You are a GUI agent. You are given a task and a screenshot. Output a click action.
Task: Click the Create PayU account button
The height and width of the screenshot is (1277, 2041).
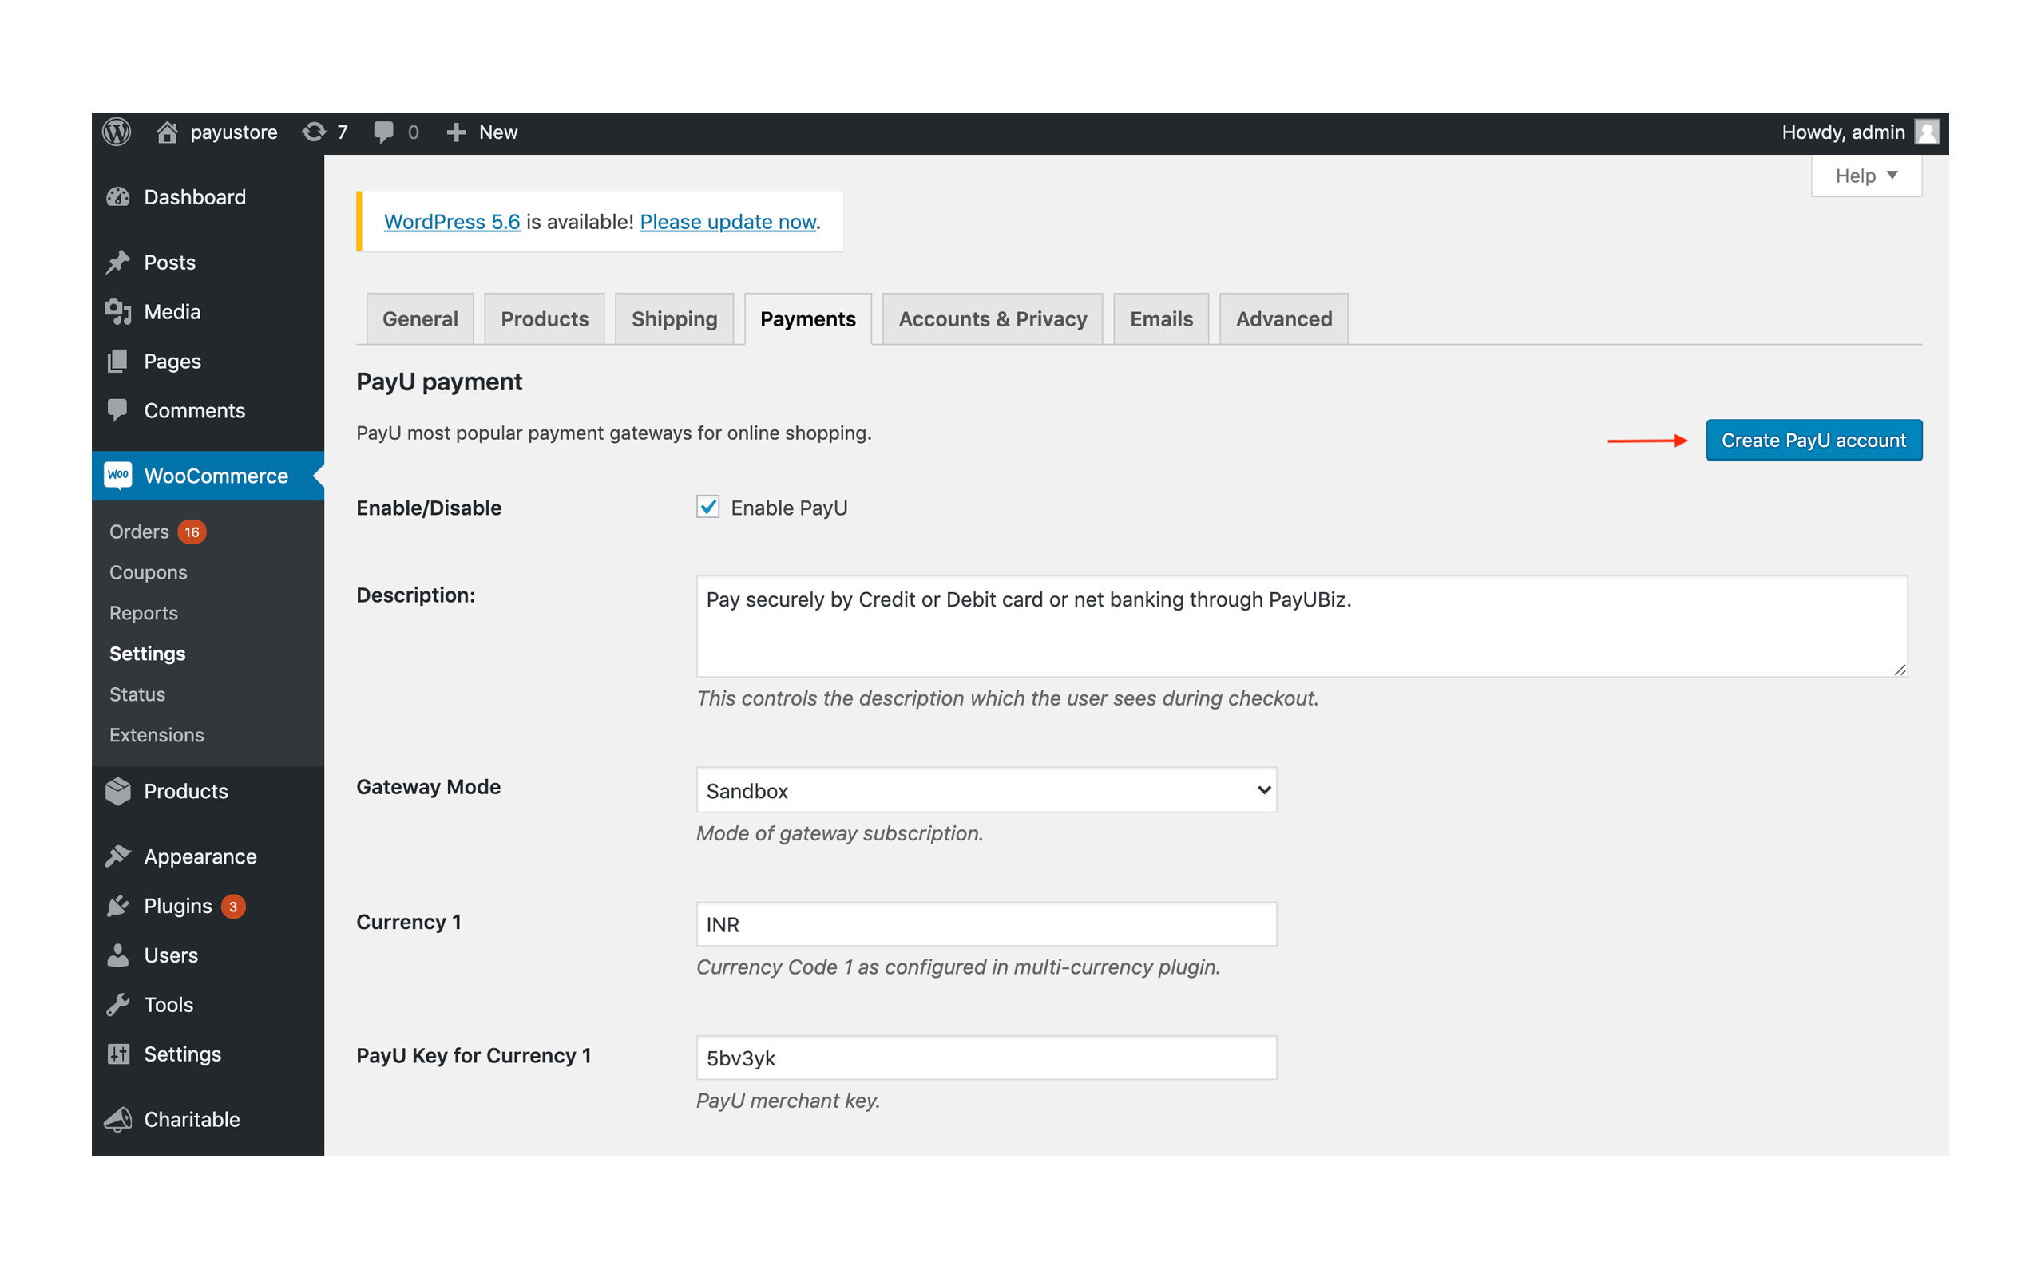pyautogui.click(x=1813, y=438)
